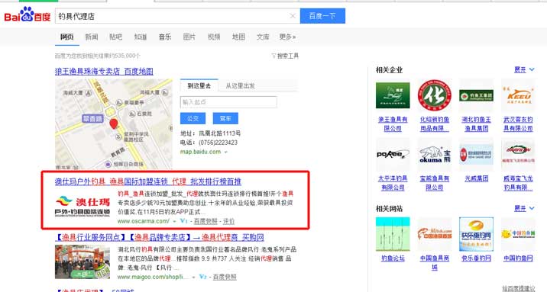Viewport: 547px width, 292px height.
Task: Open the map.baidu.com dropdown arrow
Action: tap(225, 152)
